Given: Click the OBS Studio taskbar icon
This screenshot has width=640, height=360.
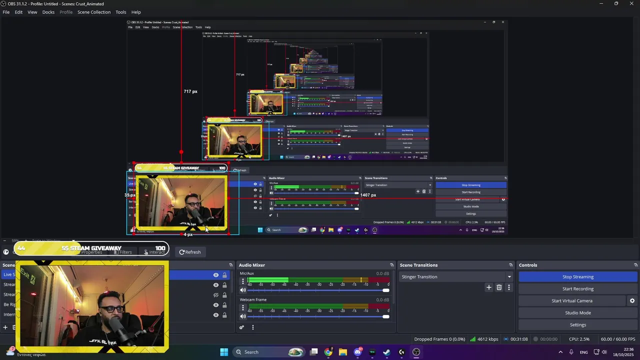Looking at the screenshot, I should coord(416,352).
